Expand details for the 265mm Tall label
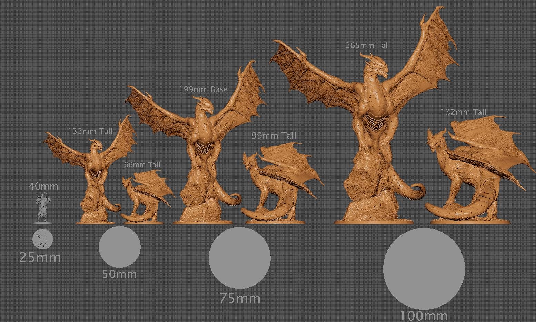 [x=368, y=45]
